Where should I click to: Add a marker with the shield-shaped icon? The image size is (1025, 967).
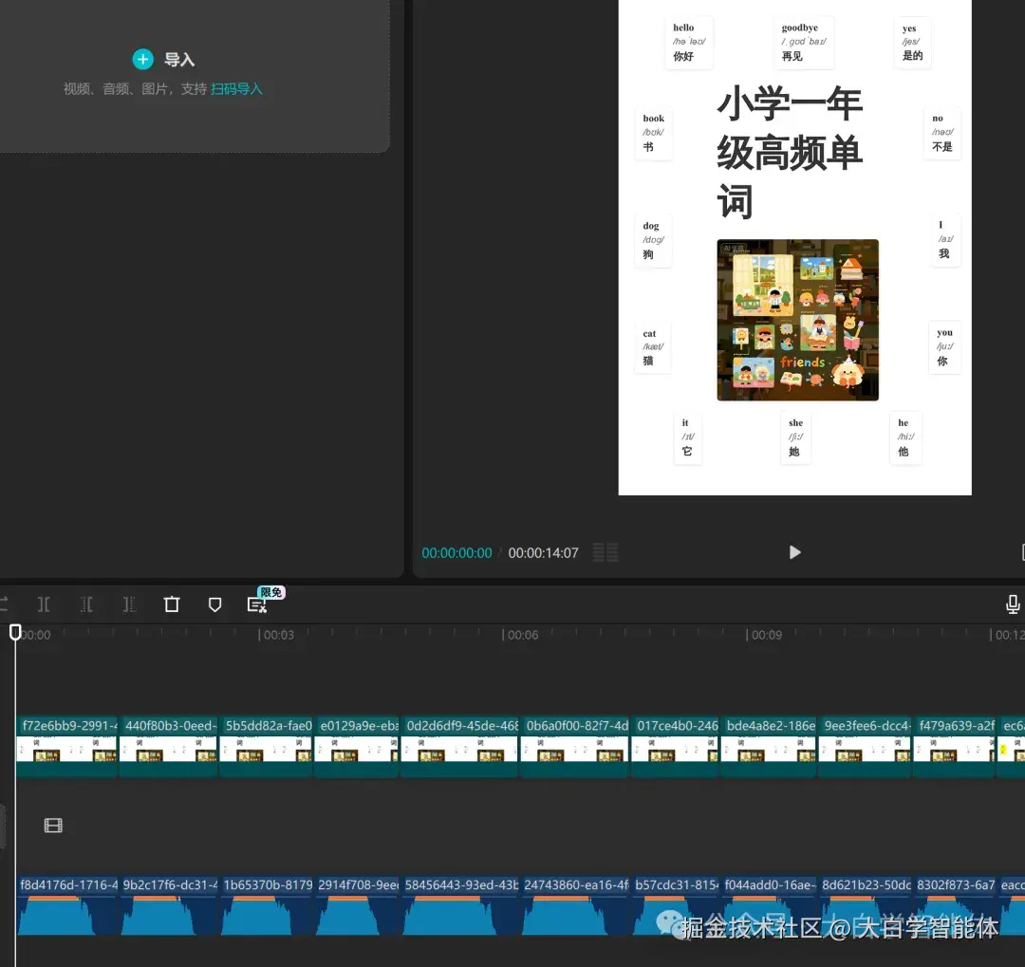[x=214, y=604]
